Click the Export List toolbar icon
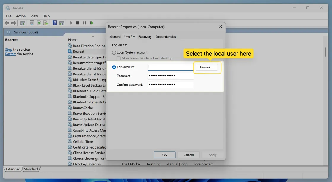The width and height of the screenshot is (332, 182). (x=46, y=23)
